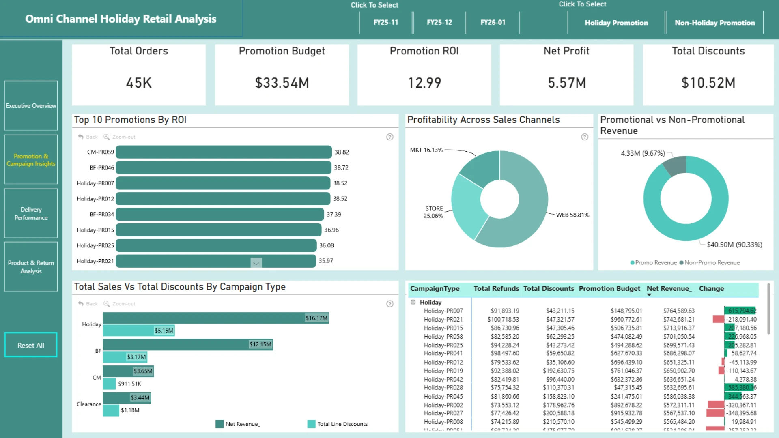Open the Executive Overview page
Viewport: 779px width, 438px height.
(x=31, y=105)
